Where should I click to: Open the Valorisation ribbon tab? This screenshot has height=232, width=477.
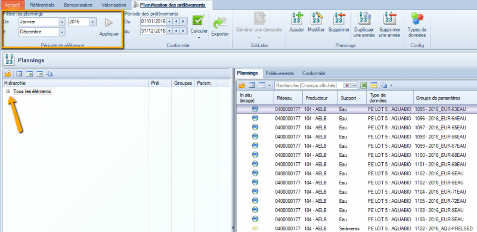point(114,5)
